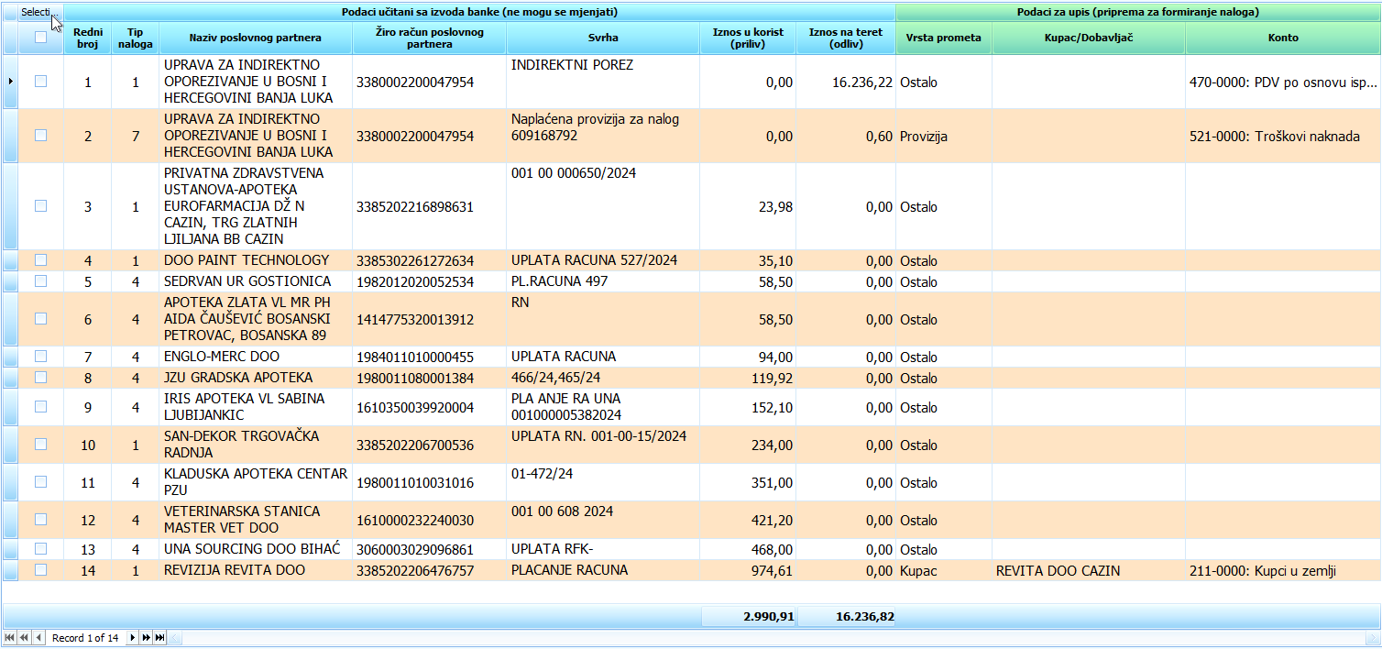The height and width of the screenshot is (649, 1382).
Task: Jump to the next page of records
Action: coord(146,637)
